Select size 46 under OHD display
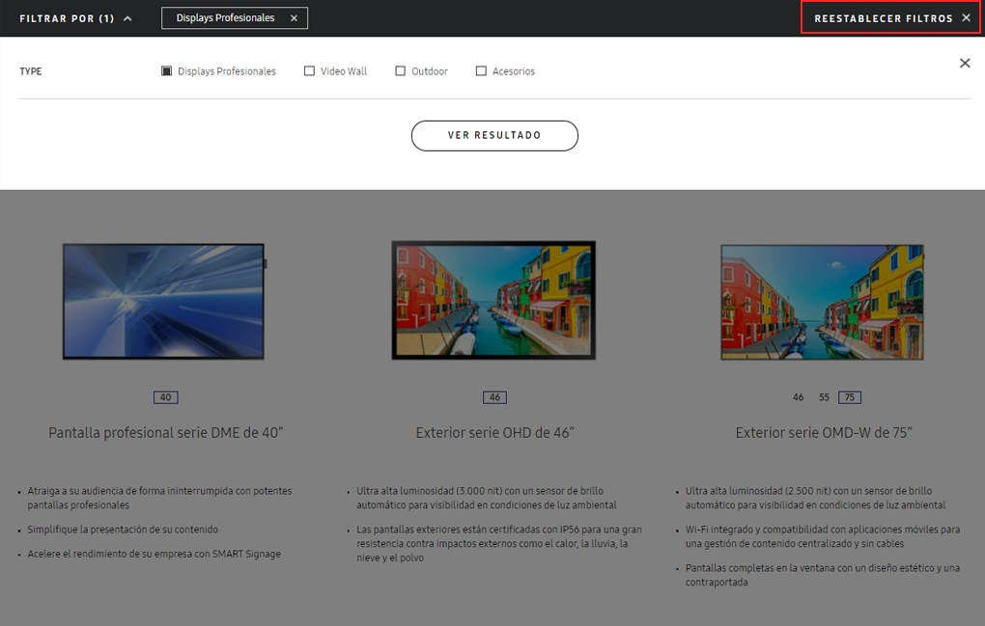Image resolution: width=985 pixels, height=626 pixels. (495, 397)
